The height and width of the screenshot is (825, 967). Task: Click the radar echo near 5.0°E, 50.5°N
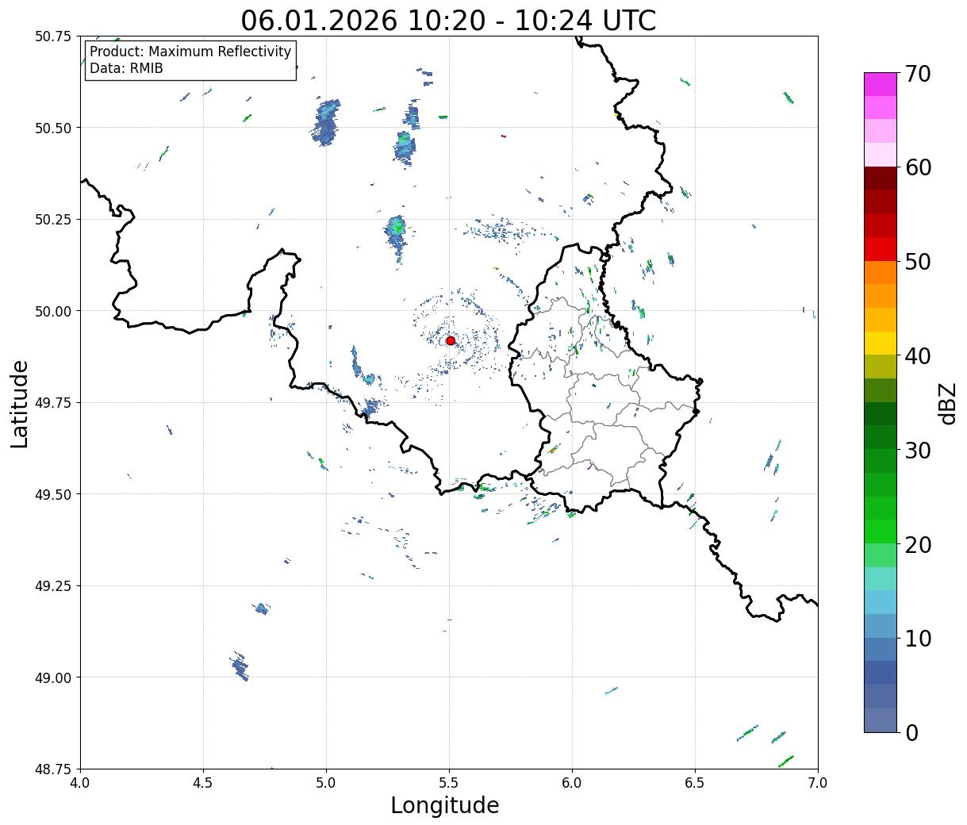coord(326,122)
